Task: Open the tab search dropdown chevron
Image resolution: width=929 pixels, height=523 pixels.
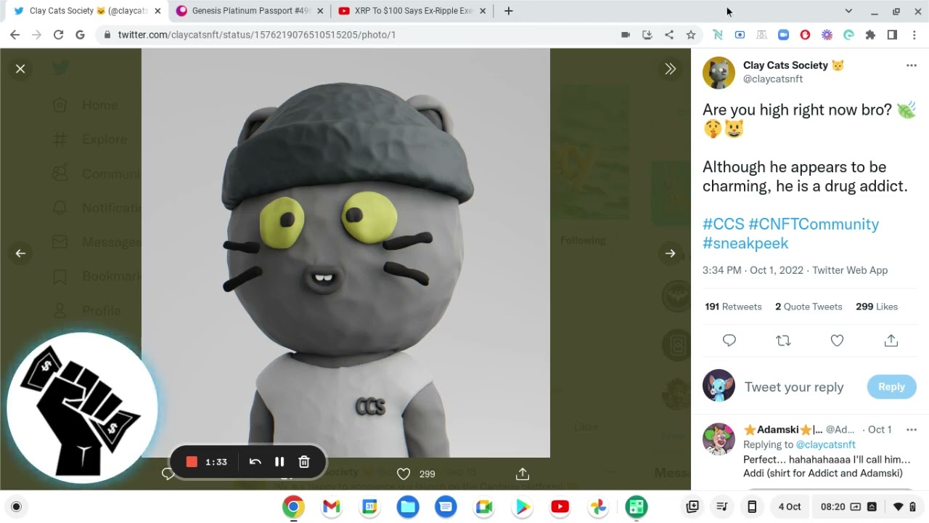Action: [848, 11]
